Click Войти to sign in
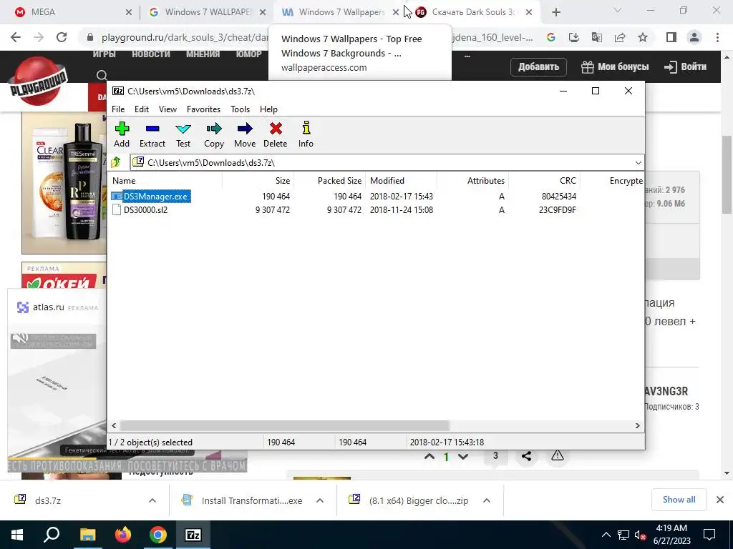The width and height of the screenshot is (733, 549). [x=685, y=66]
